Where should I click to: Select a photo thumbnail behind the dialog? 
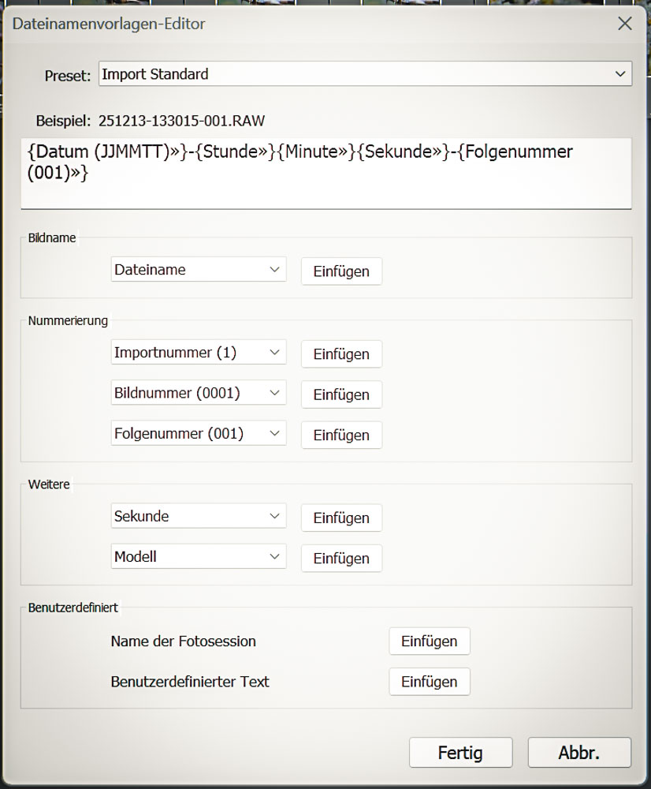(x=102, y=2)
